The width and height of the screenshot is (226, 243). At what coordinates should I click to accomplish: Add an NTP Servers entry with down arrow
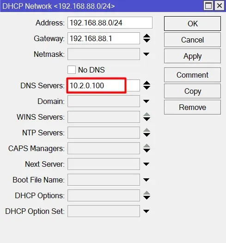[147, 135]
